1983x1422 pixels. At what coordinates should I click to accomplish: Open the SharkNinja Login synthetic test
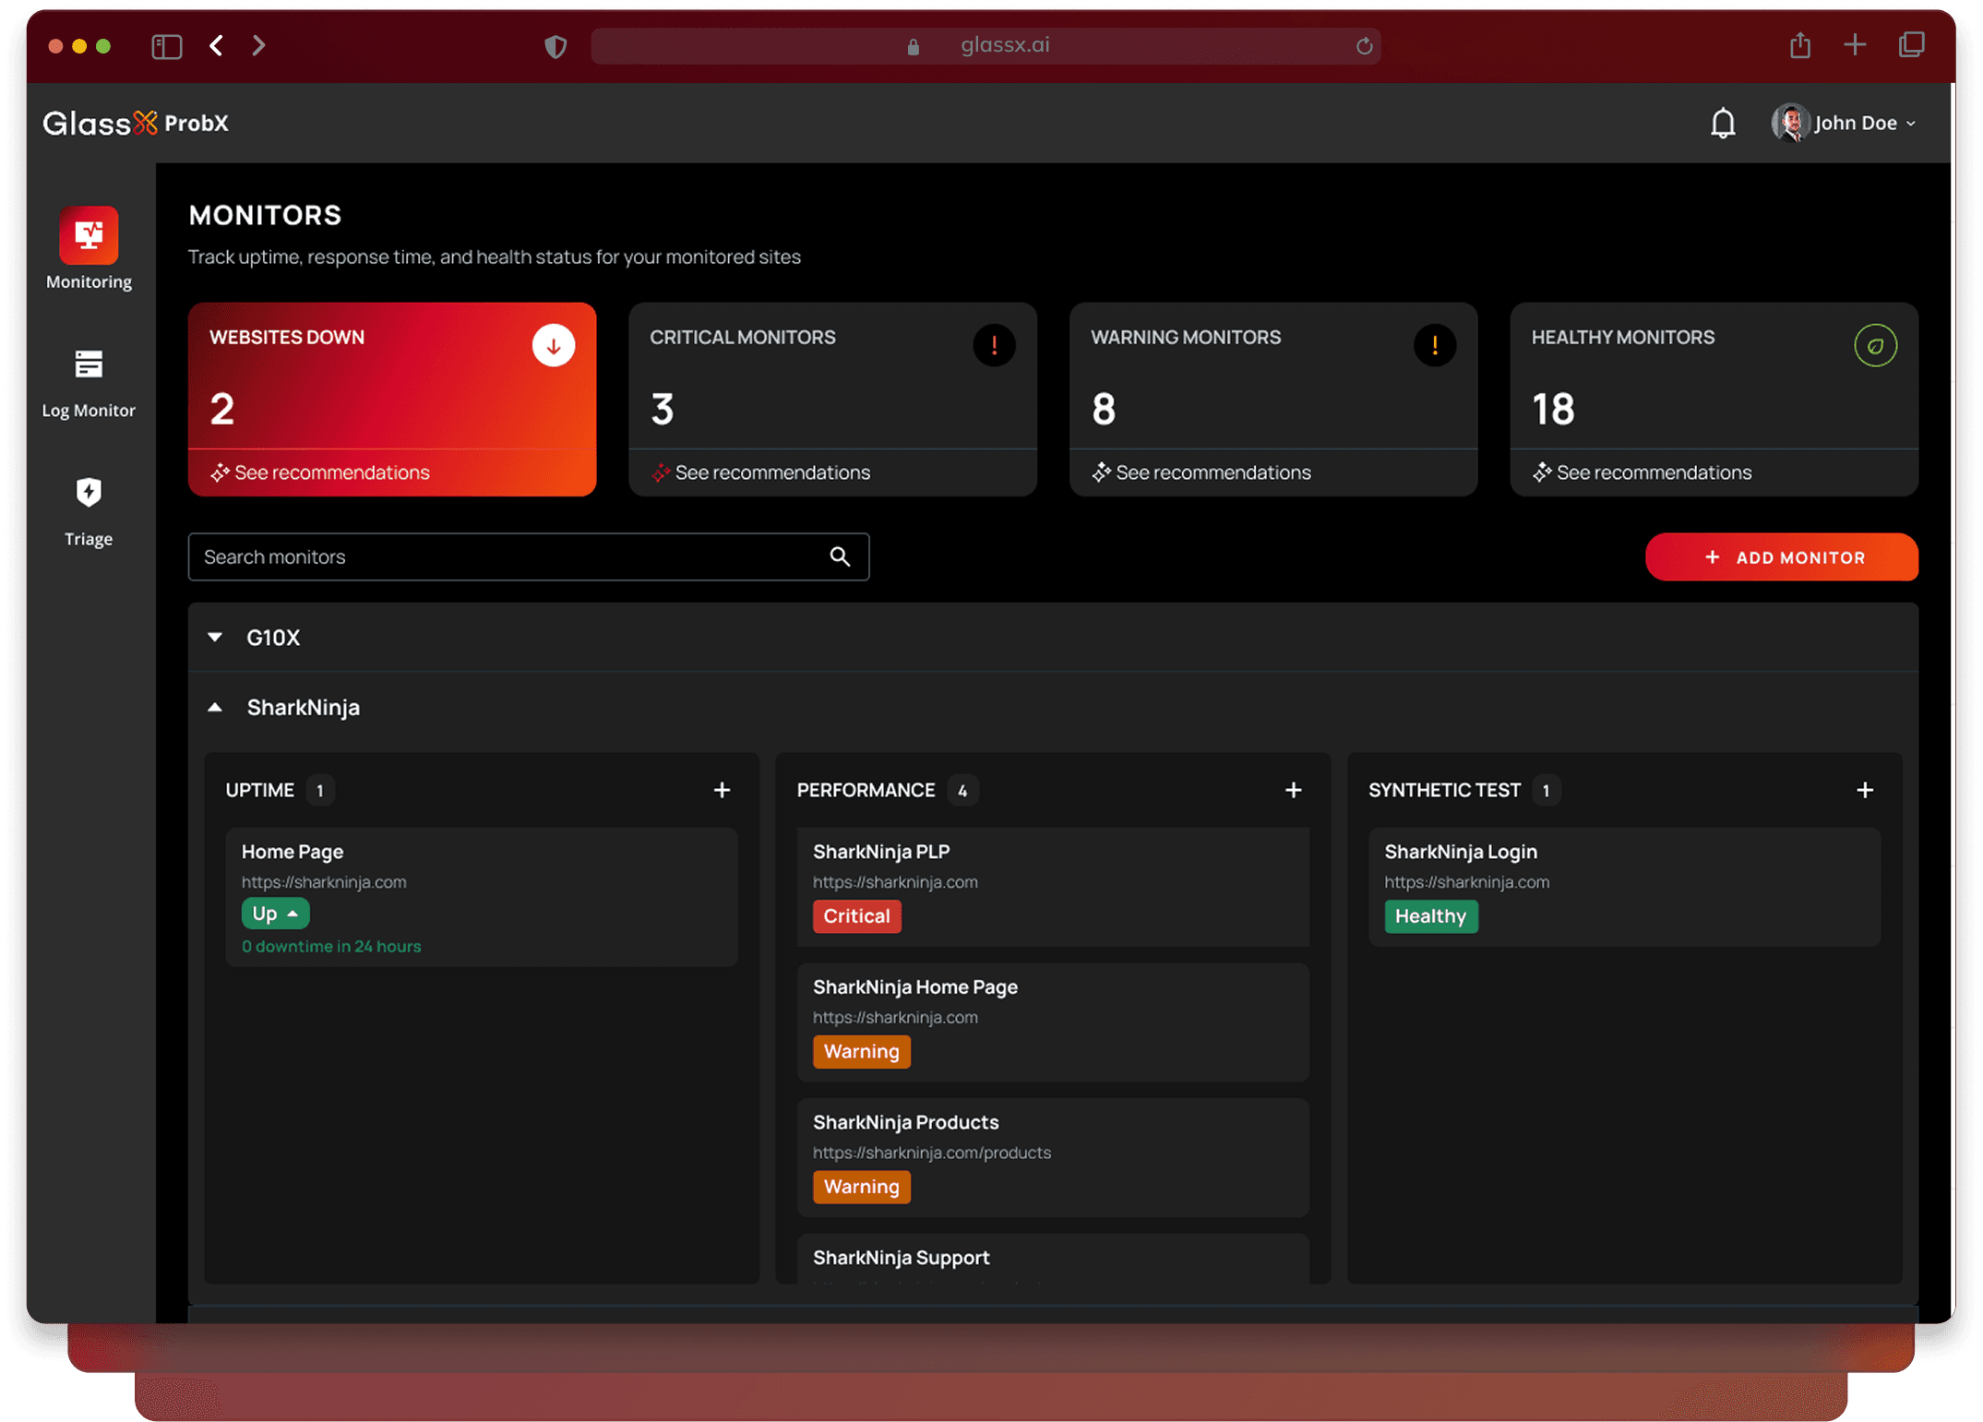click(x=1624, y=887)
